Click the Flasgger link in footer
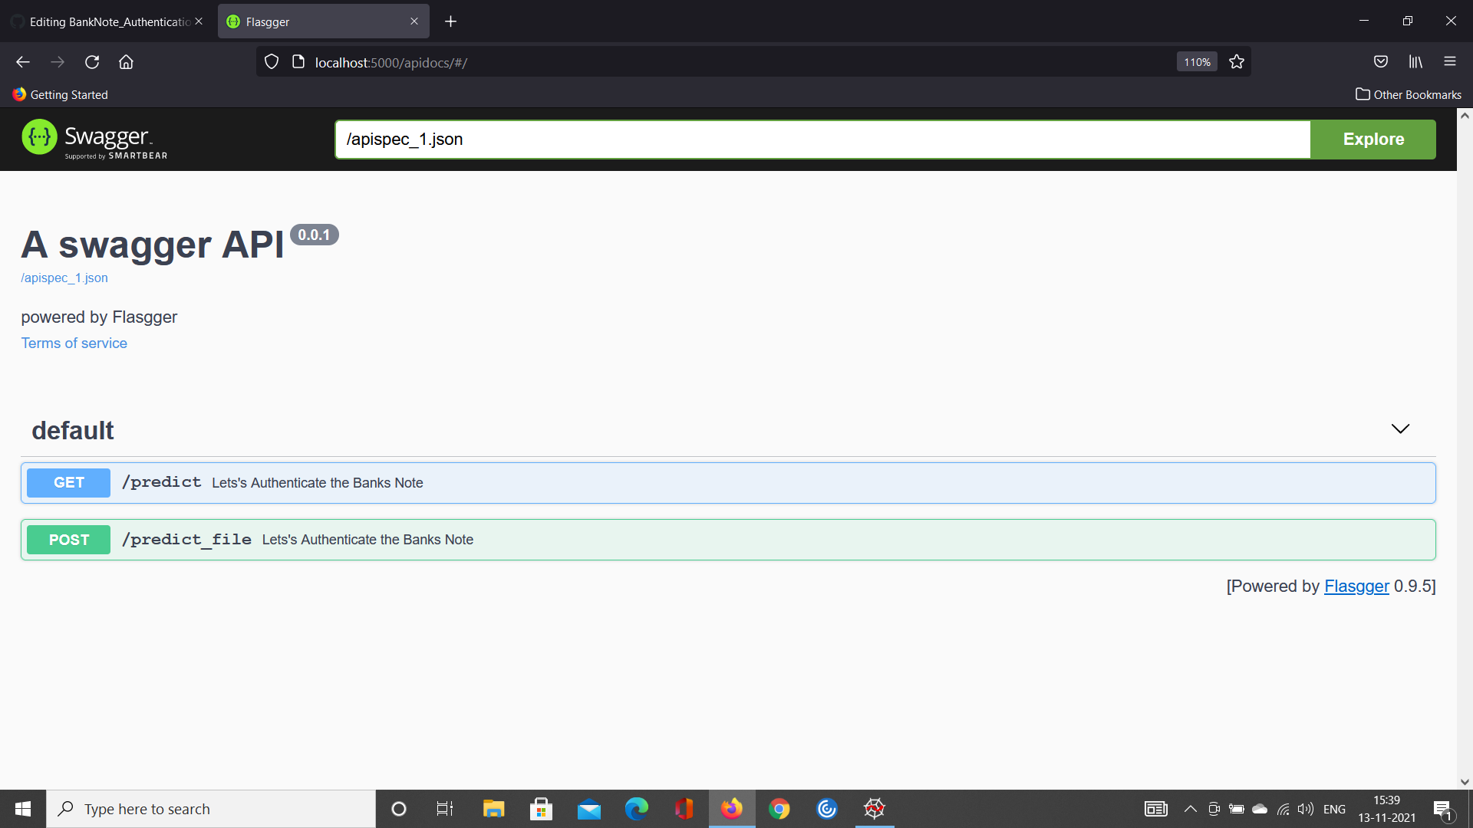This screenshot has width=1473, height=828. pyautogui.click(x=1356, y=586)
